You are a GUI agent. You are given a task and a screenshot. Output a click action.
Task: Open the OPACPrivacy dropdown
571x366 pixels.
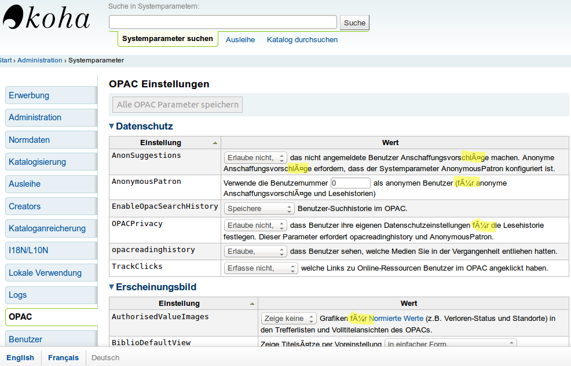[x=255, y=225]
